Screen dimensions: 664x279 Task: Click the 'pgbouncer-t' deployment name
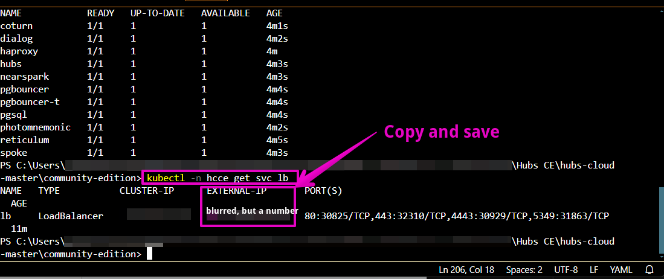30,102
